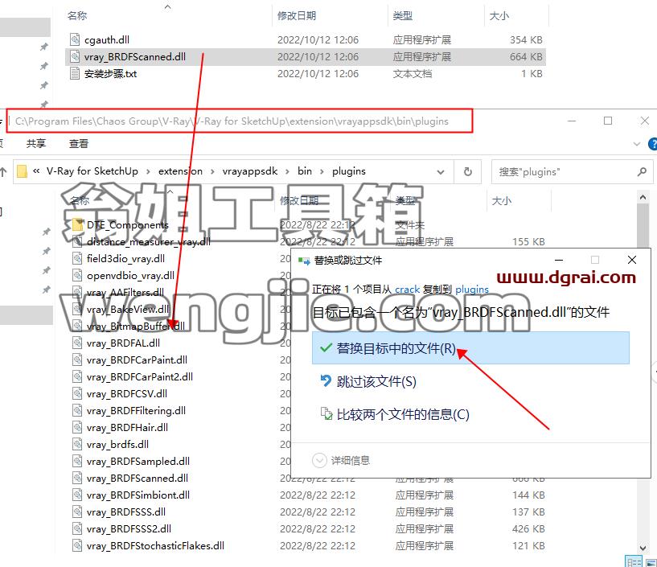The width and height of the screenshot is (657, 567).
Task: Choose 替换目标中的文件(R) option
Action: coord(470,347)
